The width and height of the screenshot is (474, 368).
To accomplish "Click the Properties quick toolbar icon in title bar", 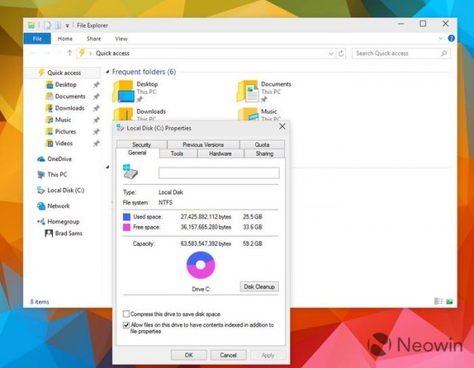I will click(47, 25).
